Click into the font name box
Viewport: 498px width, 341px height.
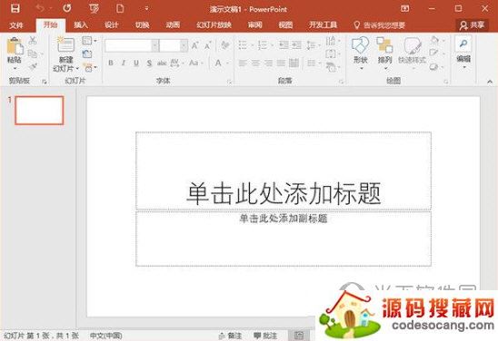(x=129, y=46)
